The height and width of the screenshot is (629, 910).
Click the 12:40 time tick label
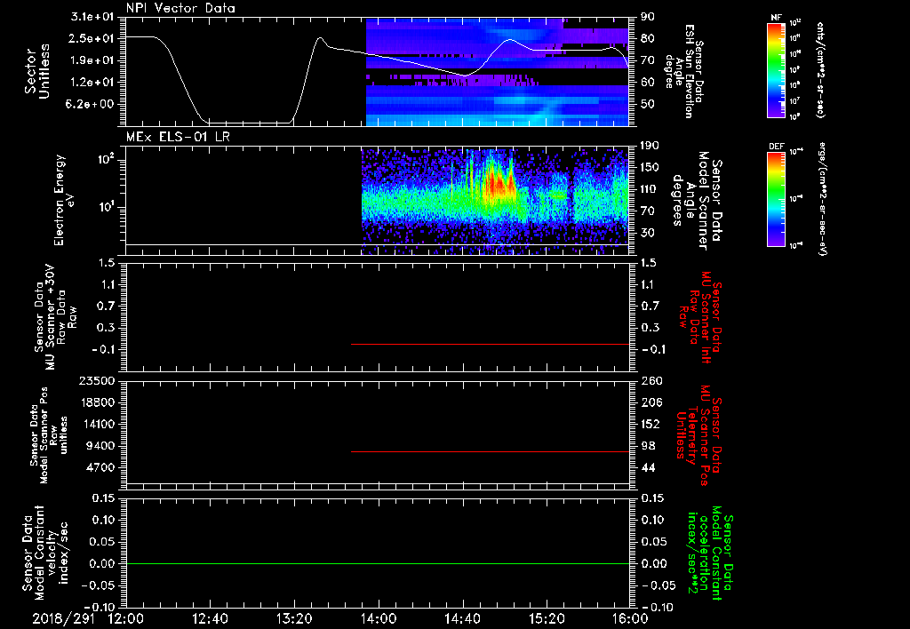coord(210,618)
